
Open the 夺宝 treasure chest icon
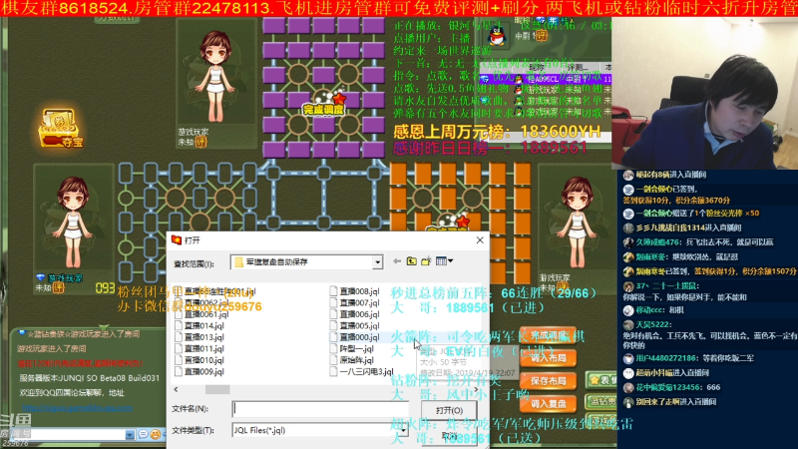pyautogui.click(x=60, y=129)
